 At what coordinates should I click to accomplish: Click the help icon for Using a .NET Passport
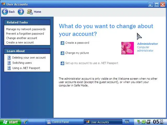(x=9, y=68)
